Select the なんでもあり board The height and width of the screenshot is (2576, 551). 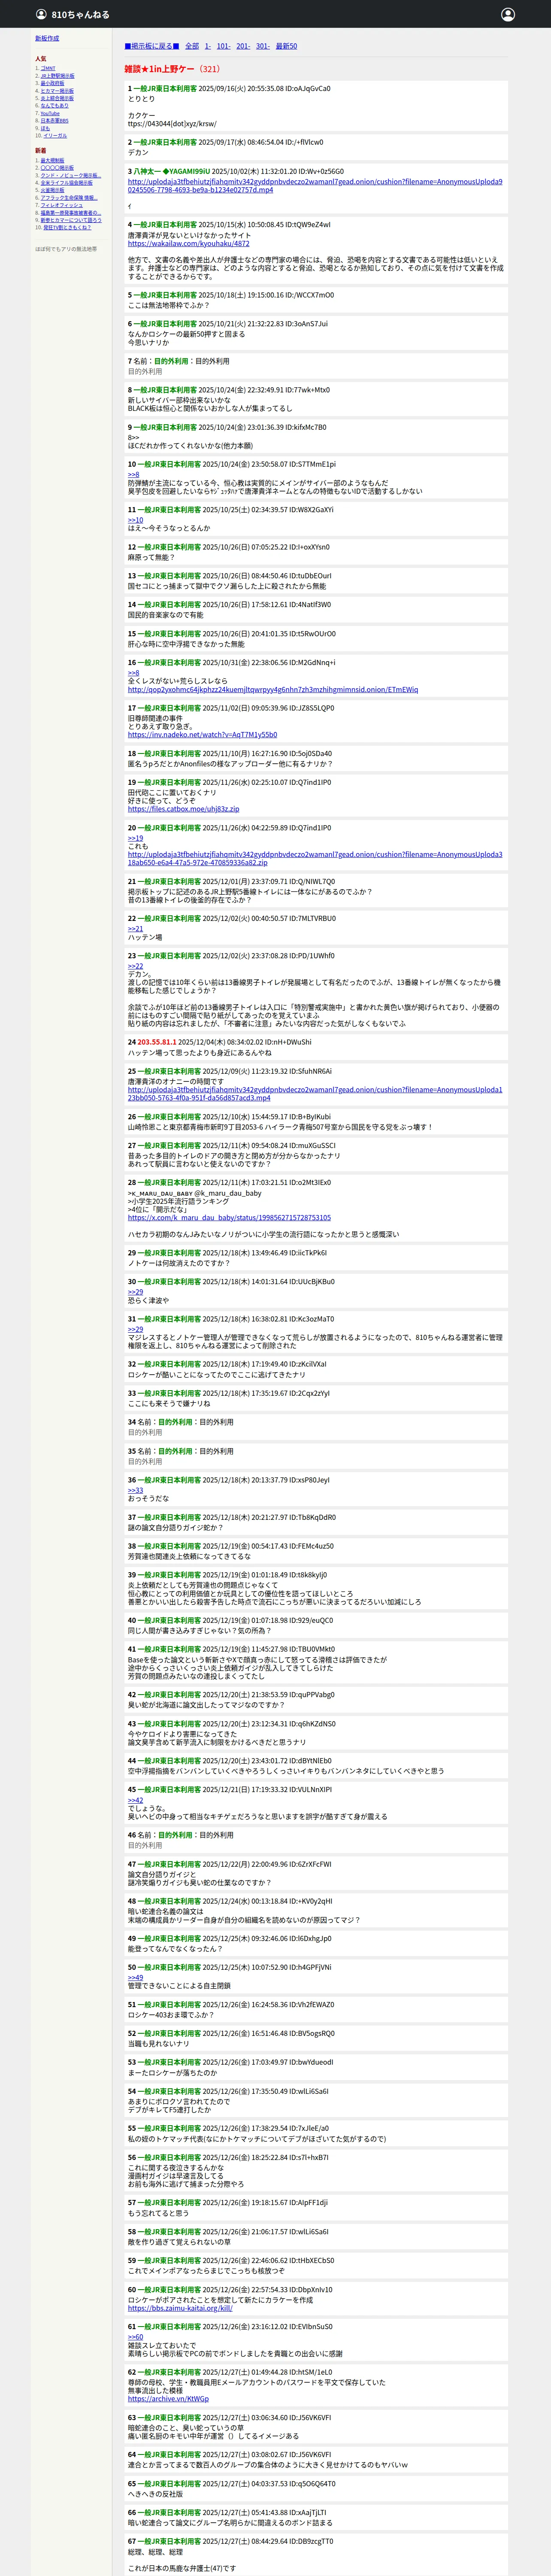pos(54,106)
